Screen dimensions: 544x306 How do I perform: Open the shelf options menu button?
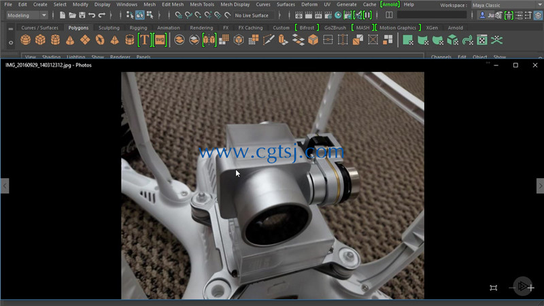tap(11, 42)
